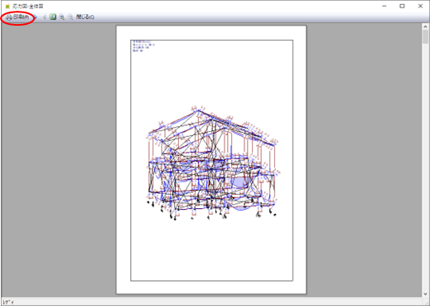Viewport: 430px width, 306px height.
Task: Click the zoom out magnifier icon
Action: 70,17
